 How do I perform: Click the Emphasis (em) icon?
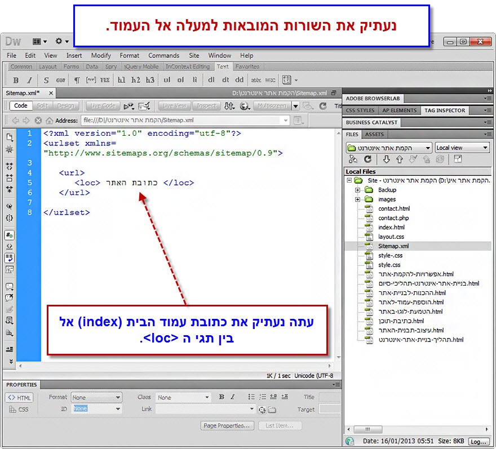tap(60, 81)
